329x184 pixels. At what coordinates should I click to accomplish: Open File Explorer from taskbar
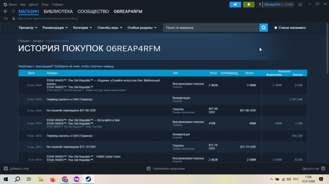(x=41, y=179)
